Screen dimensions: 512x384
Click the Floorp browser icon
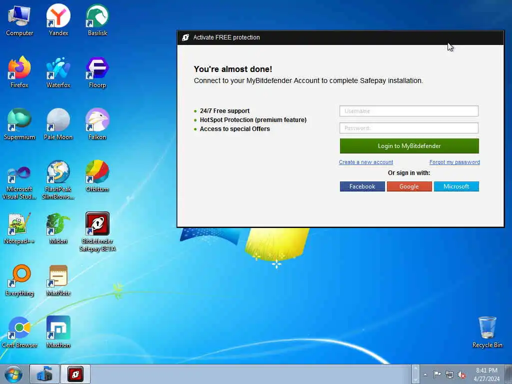97,72
